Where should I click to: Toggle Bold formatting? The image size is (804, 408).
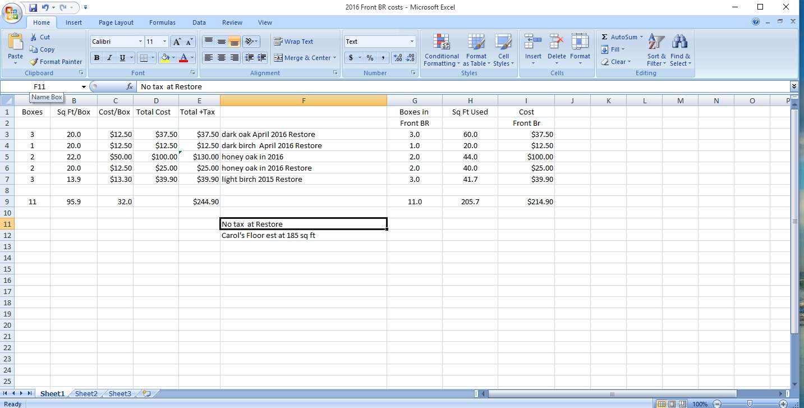[97, 58]
